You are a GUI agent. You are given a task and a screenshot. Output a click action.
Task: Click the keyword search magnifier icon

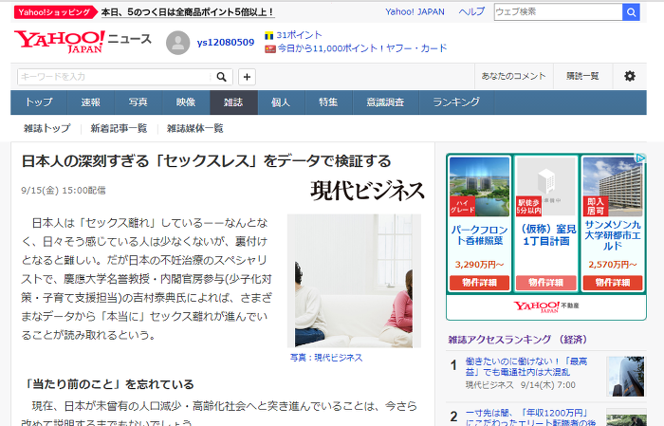coord(221,77)
